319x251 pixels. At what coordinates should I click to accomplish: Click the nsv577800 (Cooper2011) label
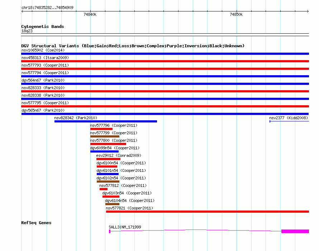coord(114,140)
